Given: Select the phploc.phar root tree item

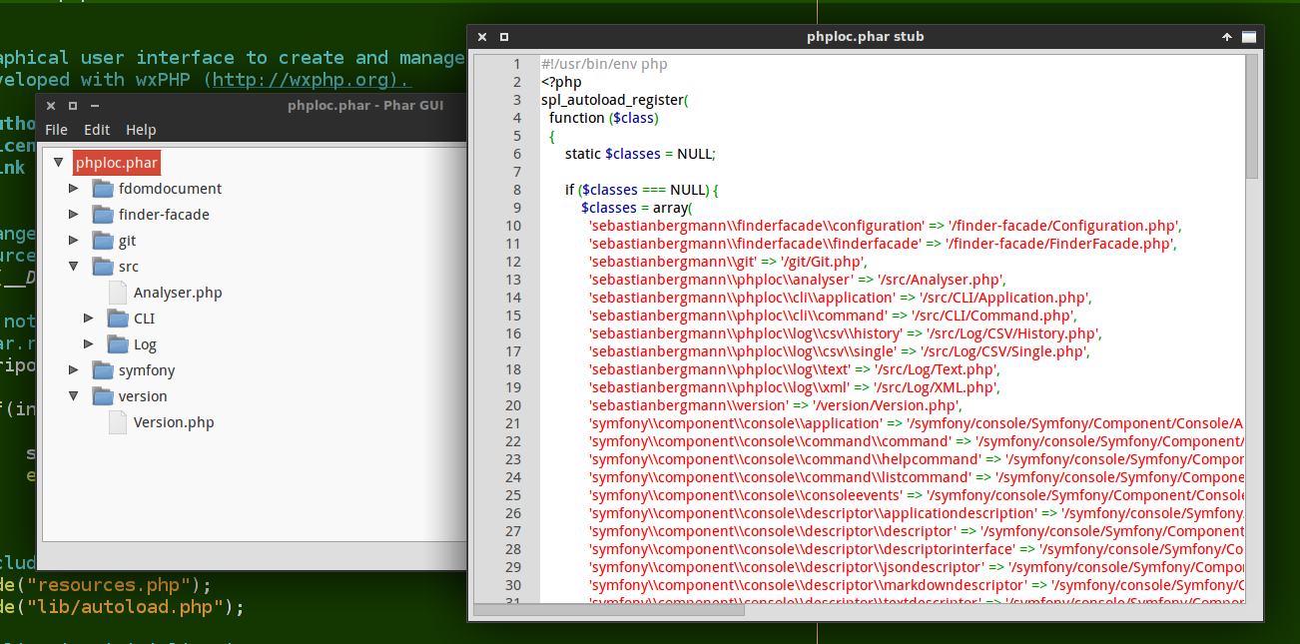Looking at the screenshot, I should 116,162.
